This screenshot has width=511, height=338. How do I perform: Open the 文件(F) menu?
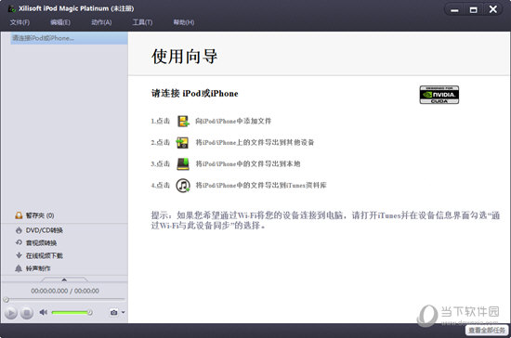20,22
